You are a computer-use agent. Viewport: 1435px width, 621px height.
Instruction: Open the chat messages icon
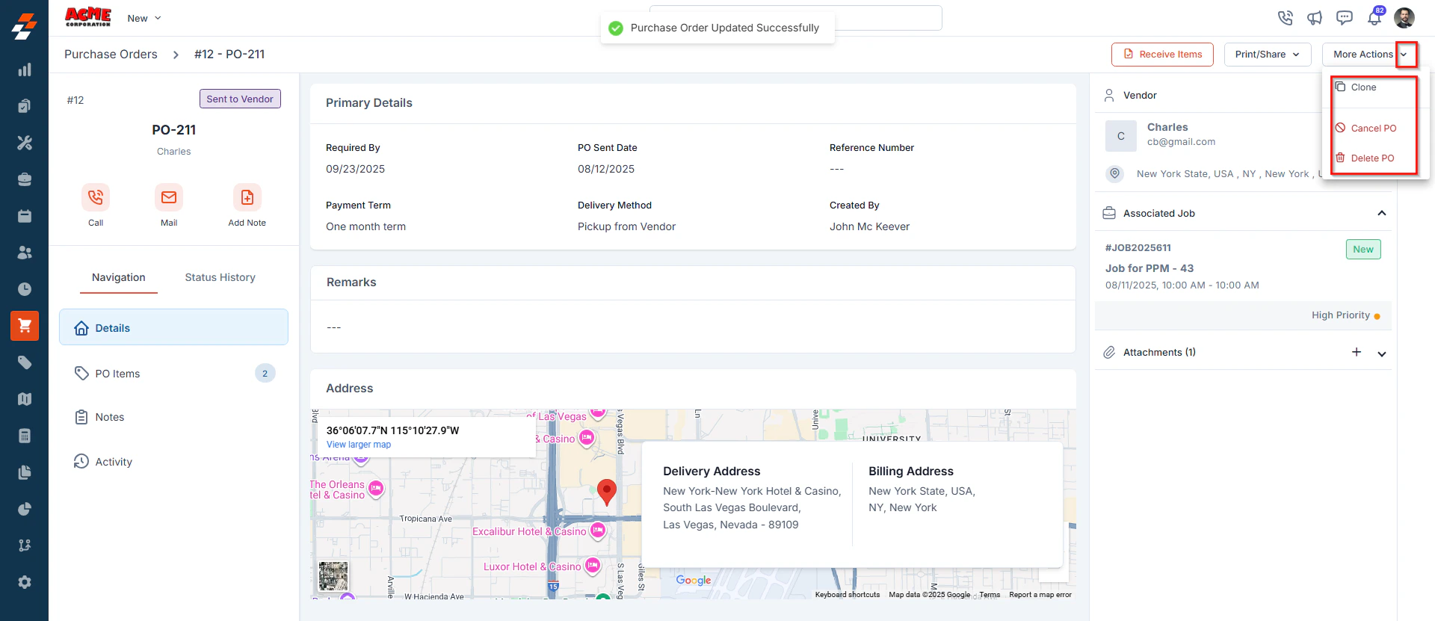pos(1345,18)
